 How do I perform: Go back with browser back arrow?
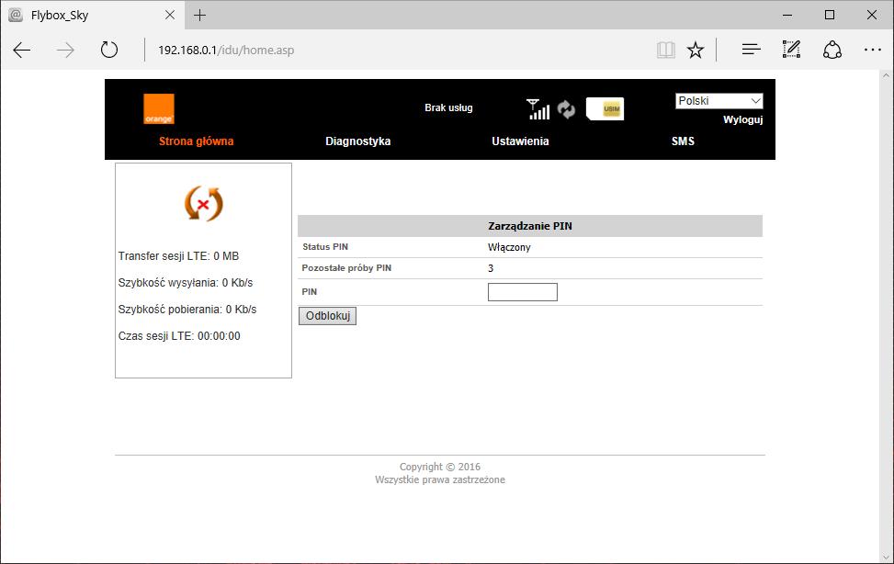coord(22,51)
